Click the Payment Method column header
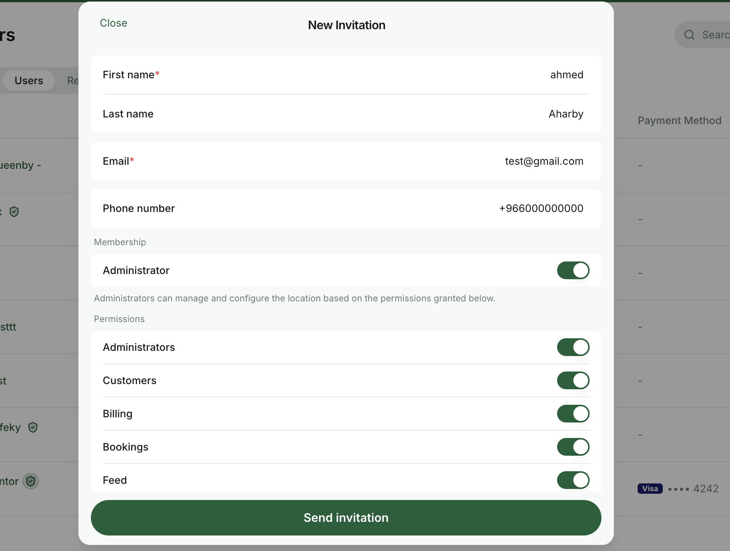This screenshot has width=730, height=551. (x=679, y=120)
